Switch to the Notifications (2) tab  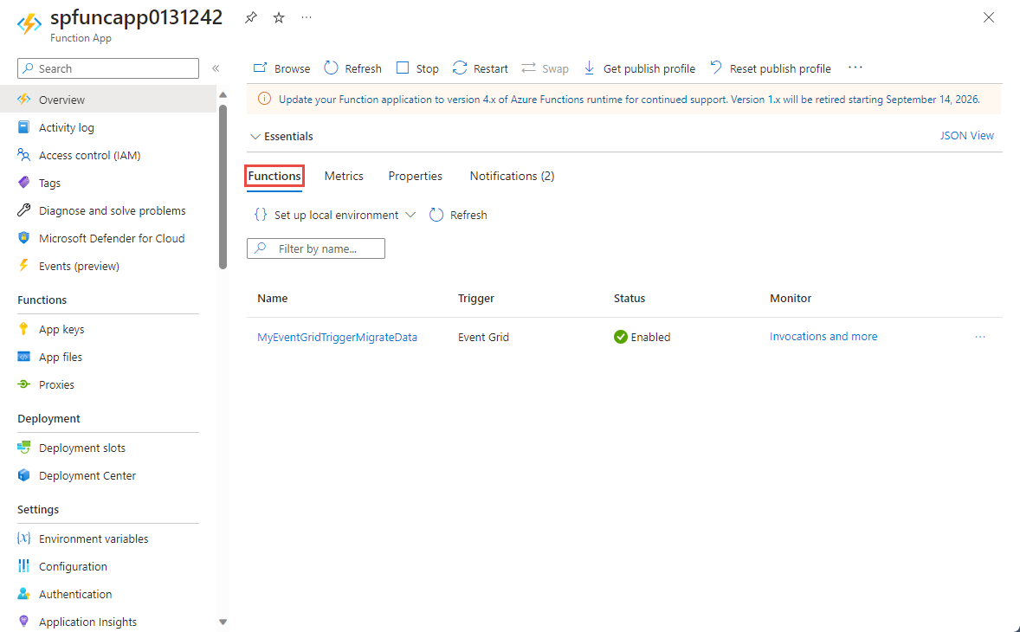pyautogui.click(x=512, y=177)
